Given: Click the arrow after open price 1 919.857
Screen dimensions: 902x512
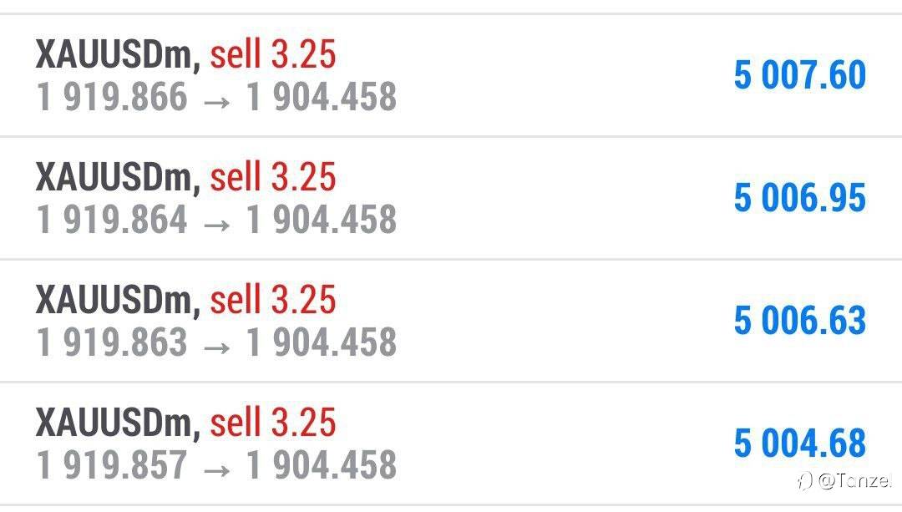Looking at the screenshot, I should pos(217,470).
